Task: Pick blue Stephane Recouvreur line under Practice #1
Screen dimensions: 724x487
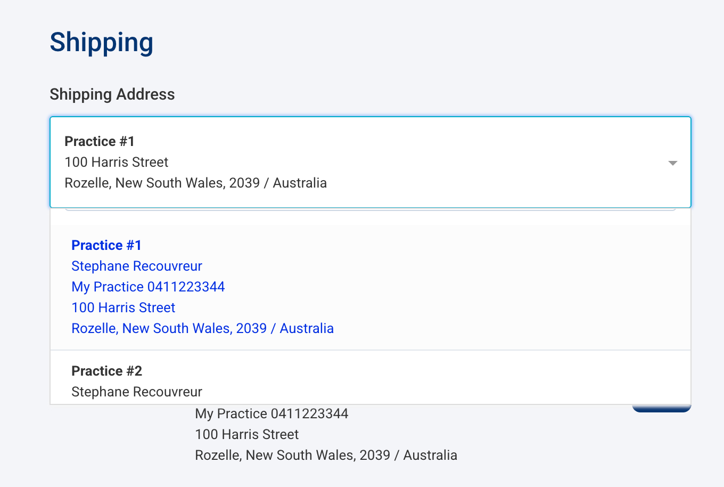Action: [137, 266]
